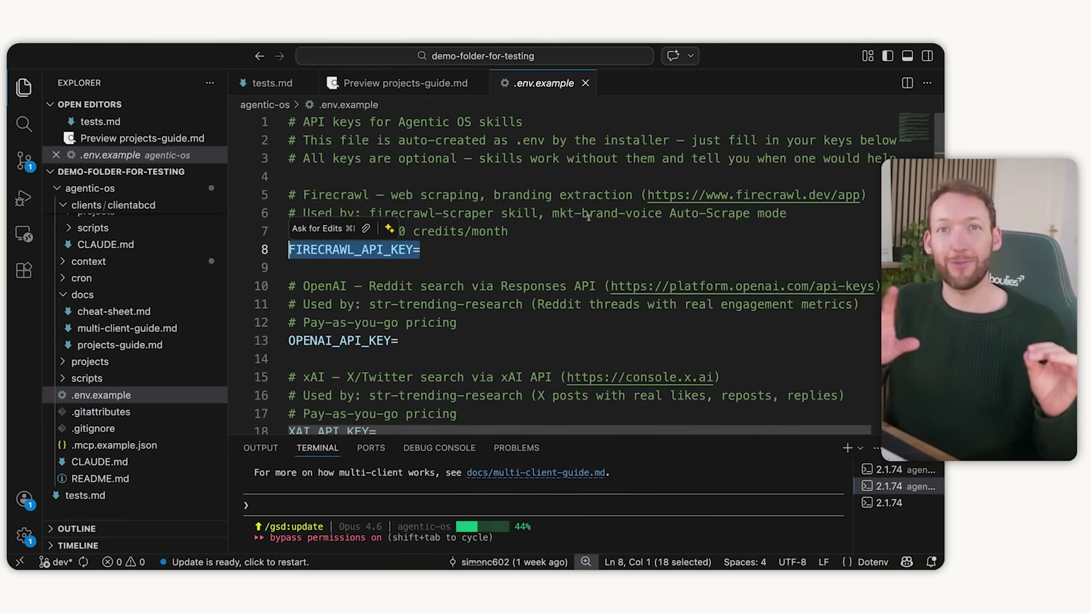The width and height of the screenshot is (1091, 613).
Task: Toggle the bottom panel visibility
Action: coord(907,56)
